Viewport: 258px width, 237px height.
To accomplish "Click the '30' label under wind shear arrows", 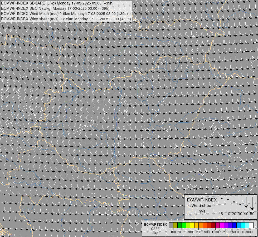I will 240,214.
